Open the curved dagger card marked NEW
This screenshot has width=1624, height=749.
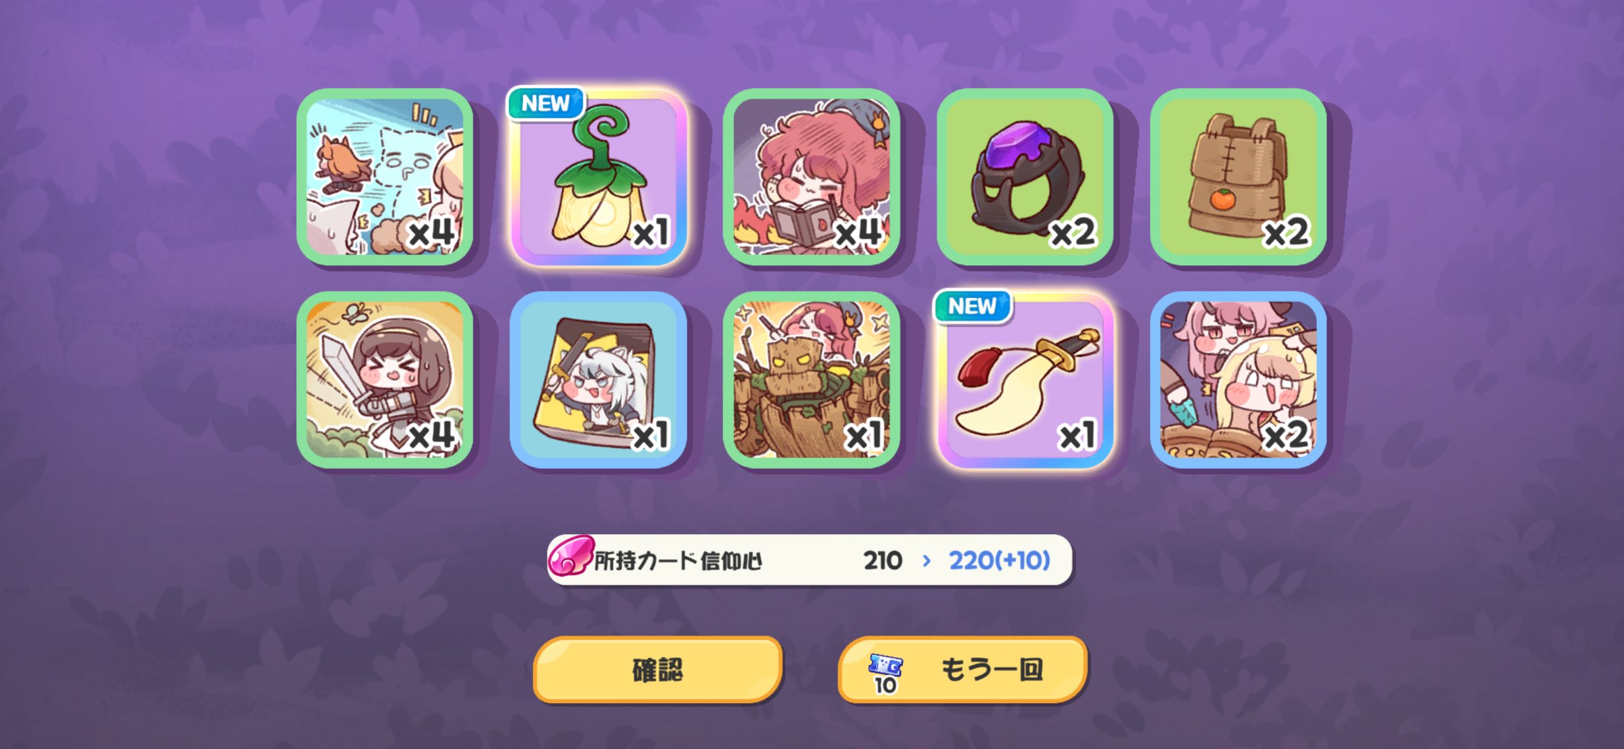tap(1025, 380)
